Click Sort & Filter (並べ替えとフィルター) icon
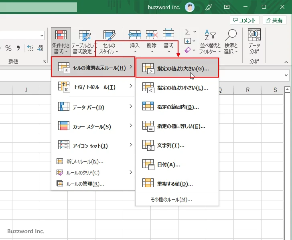The height and width of the screenshot is (240, 292). [x=210, y=36]
